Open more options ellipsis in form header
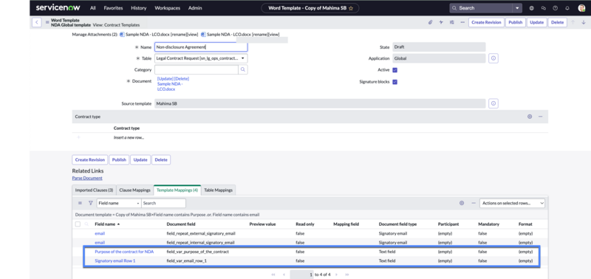This screenshot has width=591, height=279. pyautogui.click(x=462, y=22)
